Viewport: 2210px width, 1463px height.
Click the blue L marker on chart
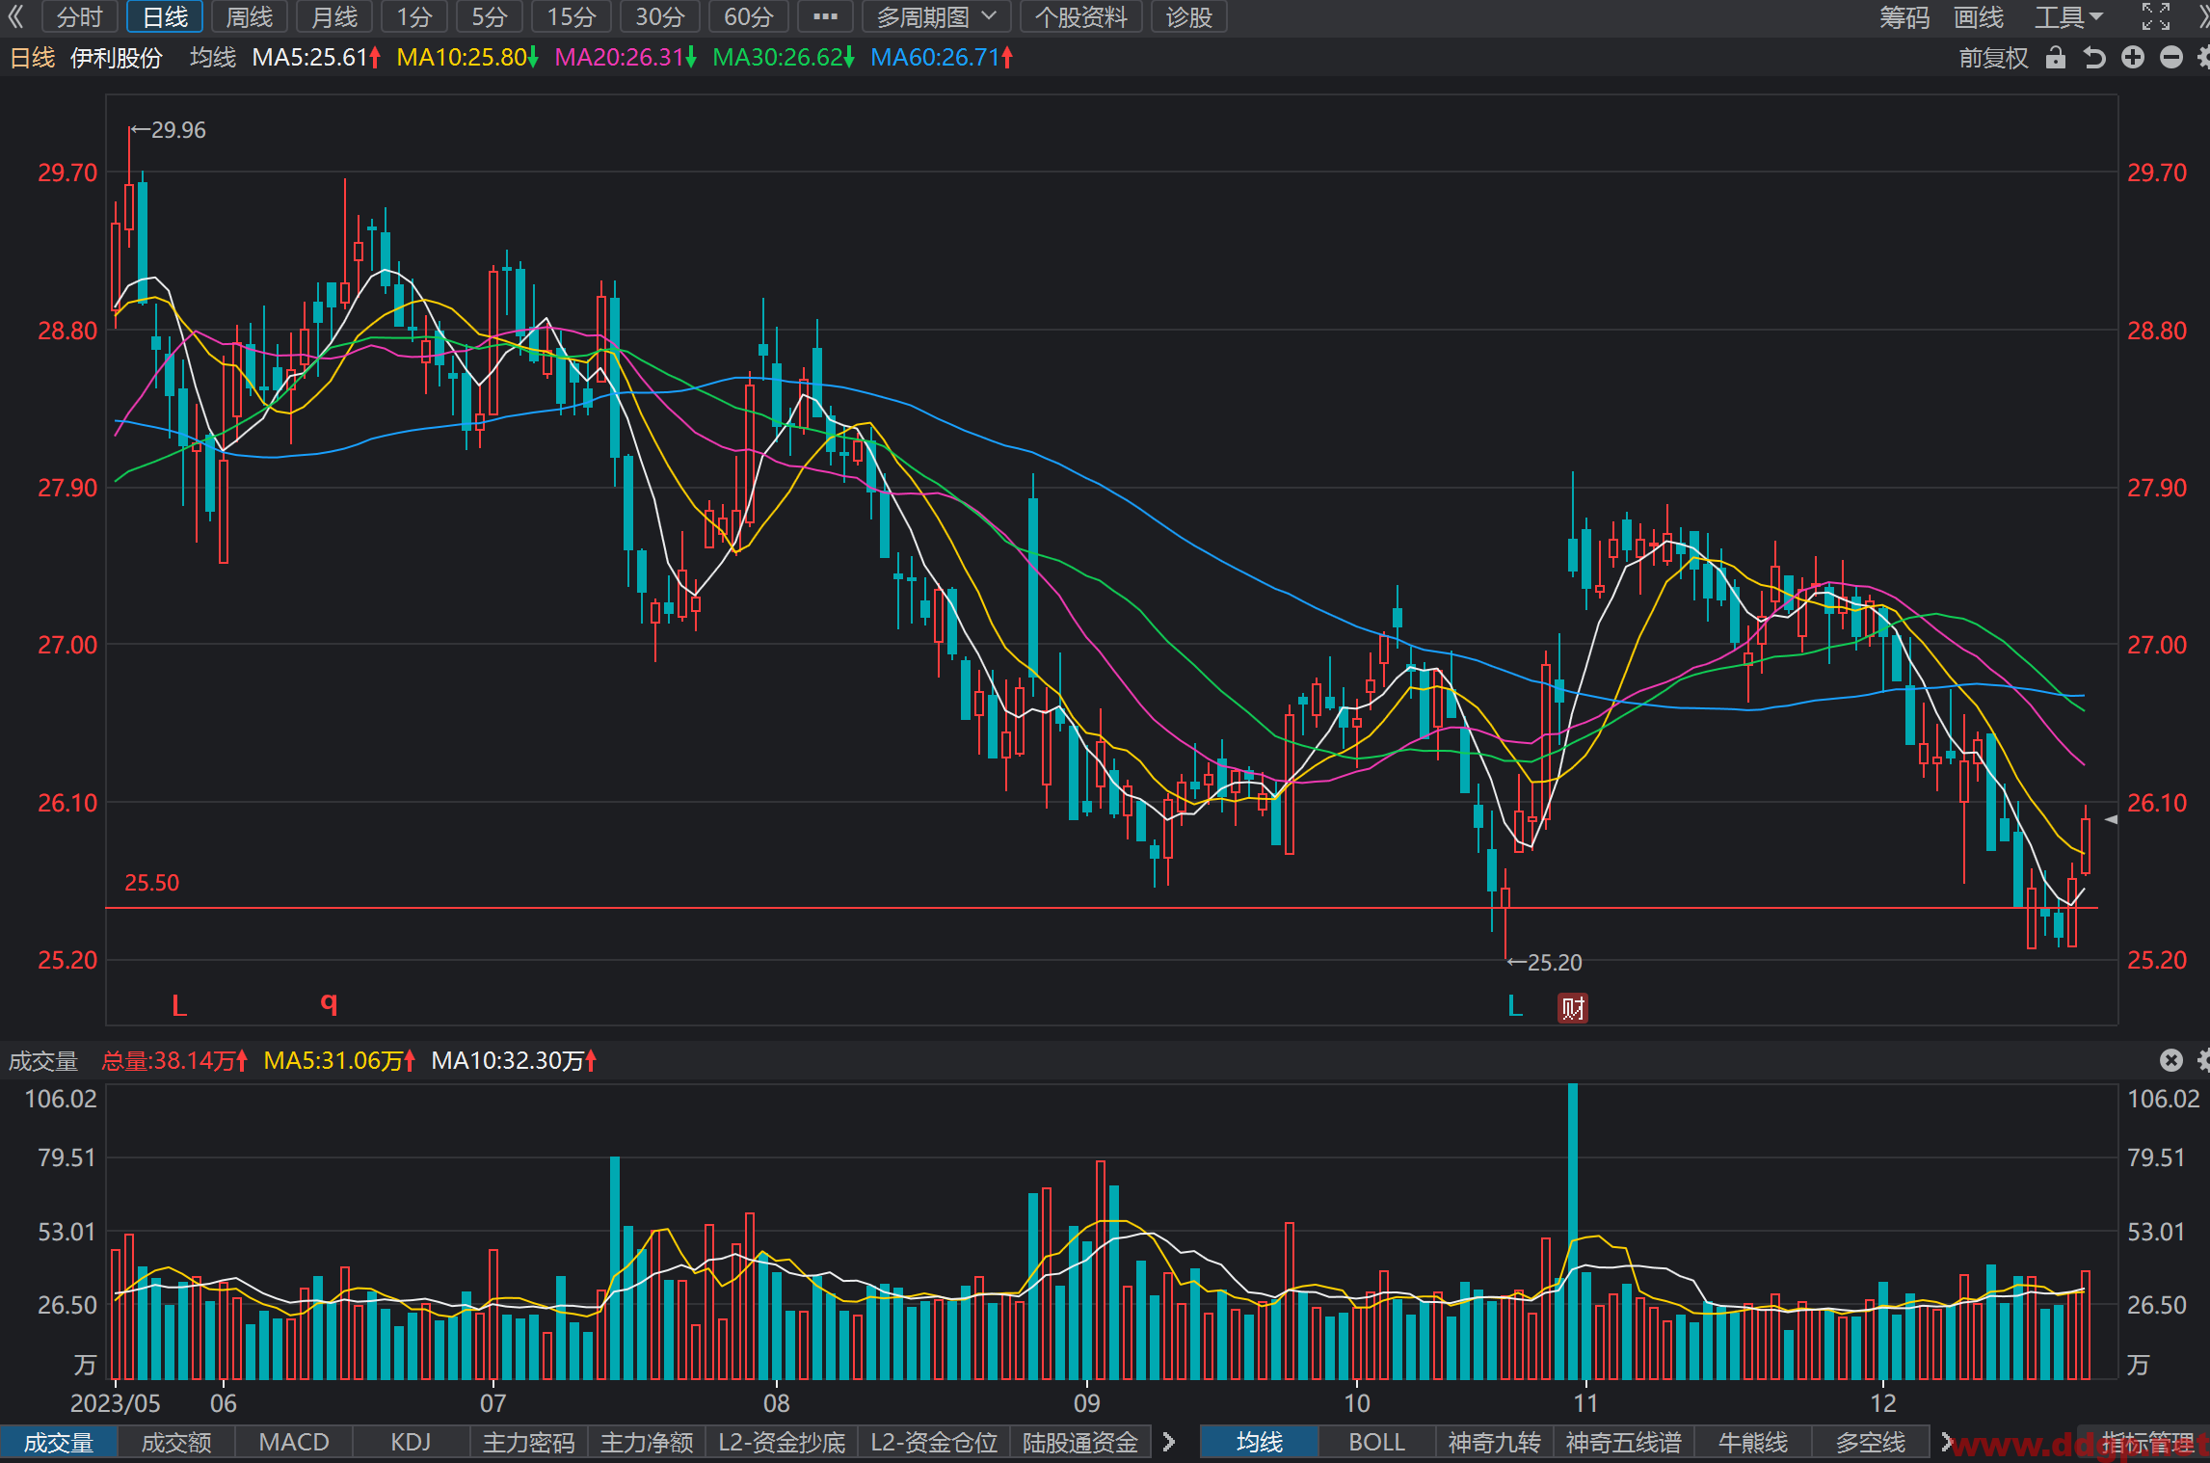[1515, 1006]
